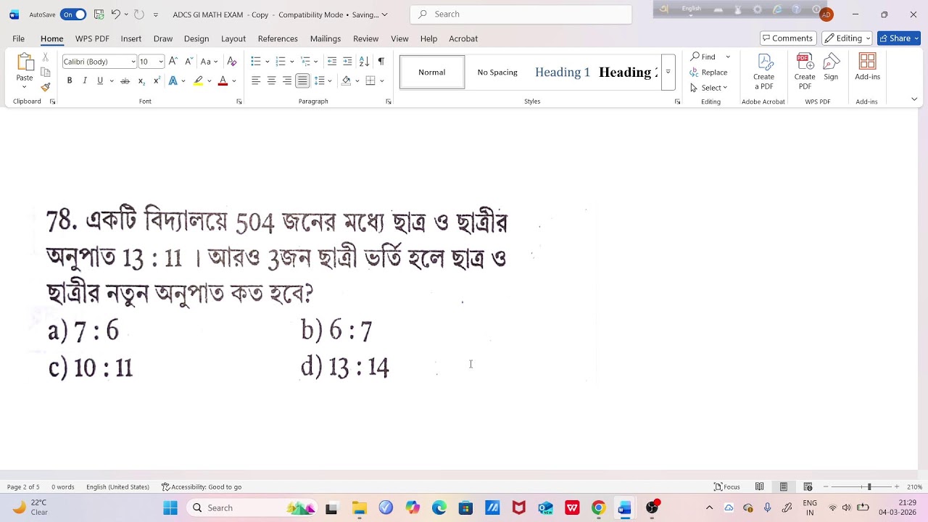Switch the AutoSave toggle off
This screenshot has width=928, height=522.
(x=73, y=14)
